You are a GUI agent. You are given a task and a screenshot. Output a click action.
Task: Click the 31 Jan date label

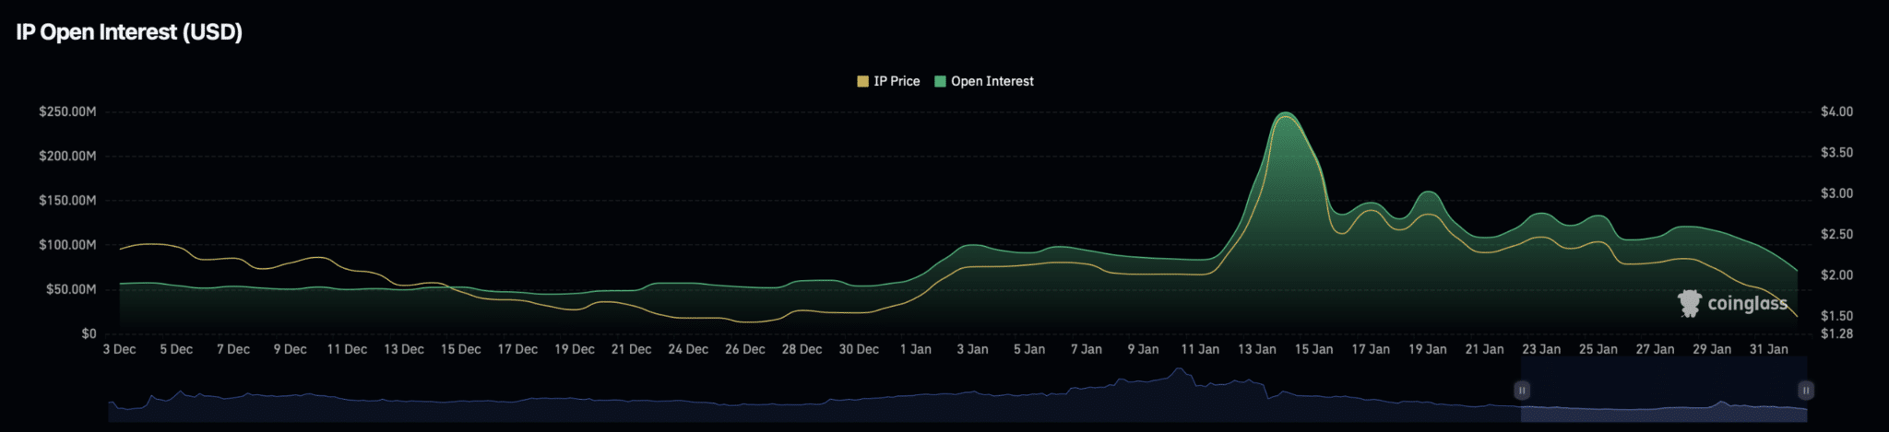1768,349
